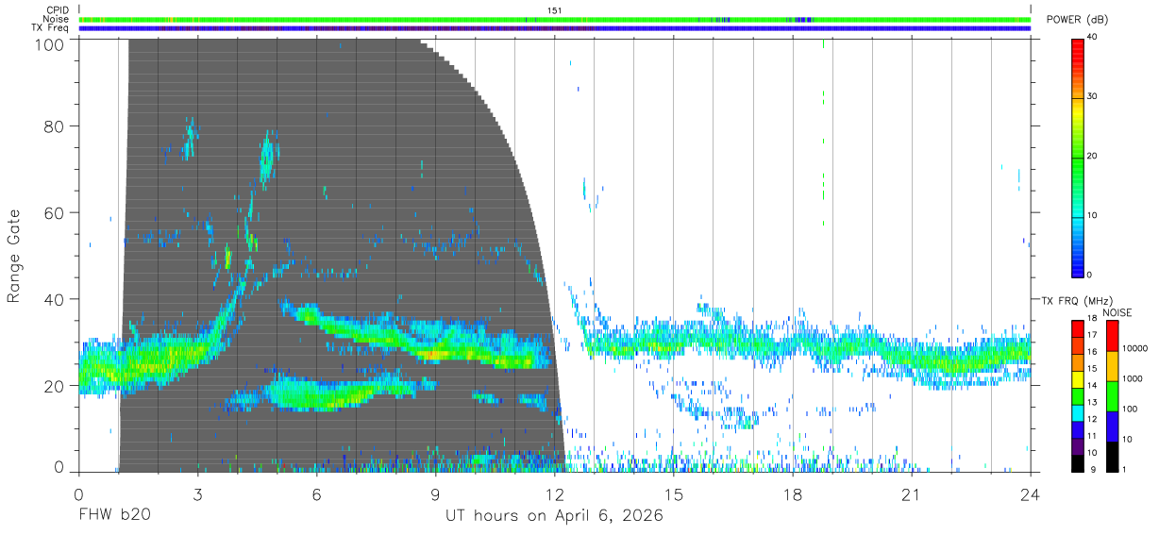The image size is (1159, 535).
Task: Select the 15 tick on UT hours axis
Action: tap(674, 495)
